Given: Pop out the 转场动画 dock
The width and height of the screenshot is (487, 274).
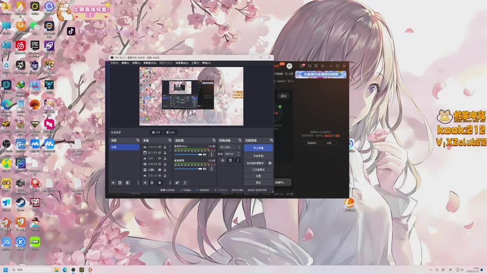Looking at the screenshot, I should [x=240, y=141].
